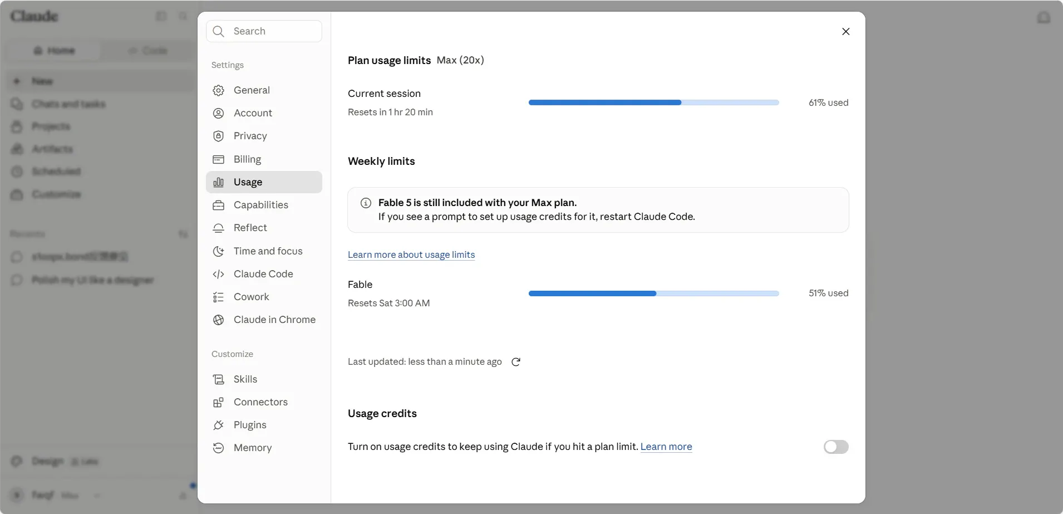Click the Current session usage progress bar
Image resolution: width=1063 pixels, height=514 pixels.
click(654, 102)
